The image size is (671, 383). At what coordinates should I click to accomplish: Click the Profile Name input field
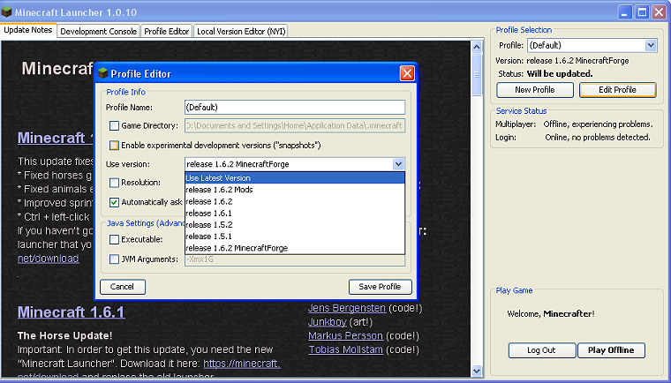tap(295, 108)
